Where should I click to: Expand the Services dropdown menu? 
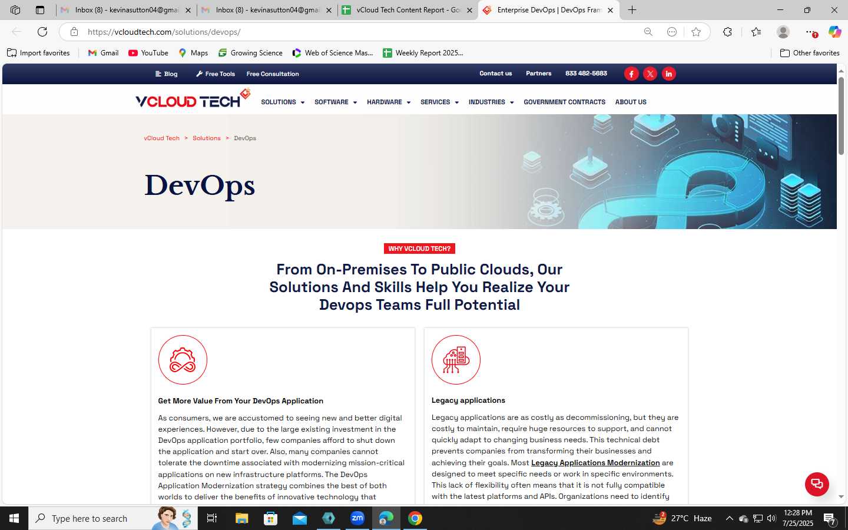point(439,102)
